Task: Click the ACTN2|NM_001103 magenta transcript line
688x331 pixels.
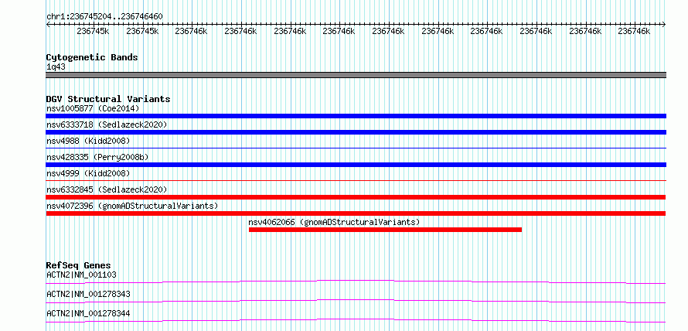Action: [x=356, y=280]
